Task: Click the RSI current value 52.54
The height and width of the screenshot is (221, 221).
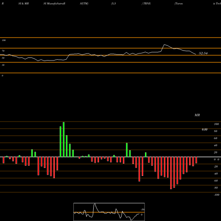Action: click(x=203, y=53)
